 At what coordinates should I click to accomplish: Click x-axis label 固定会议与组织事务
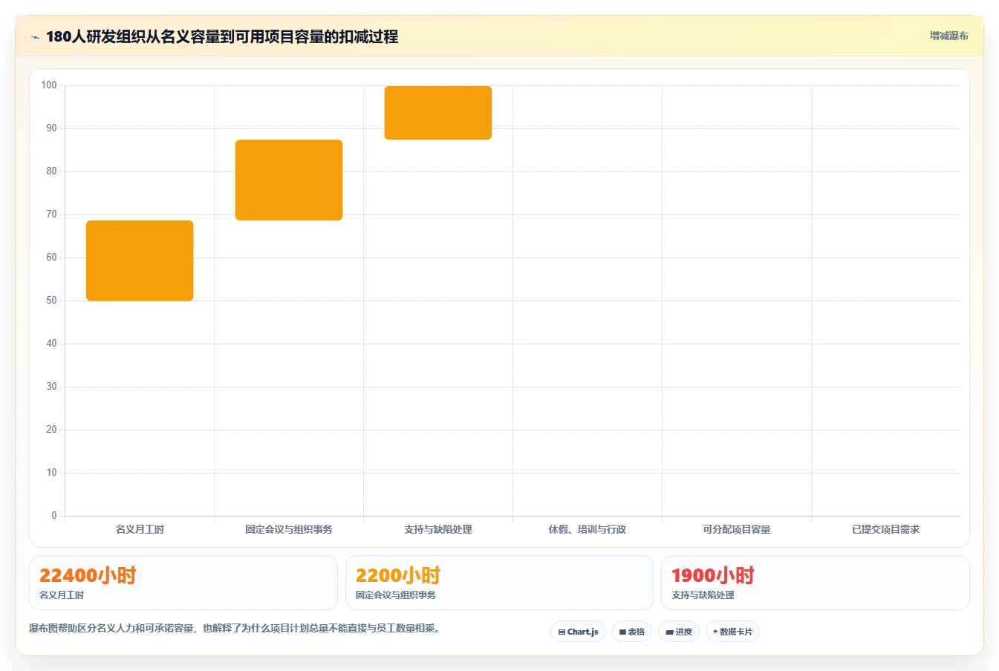click(x=289, y=529)
